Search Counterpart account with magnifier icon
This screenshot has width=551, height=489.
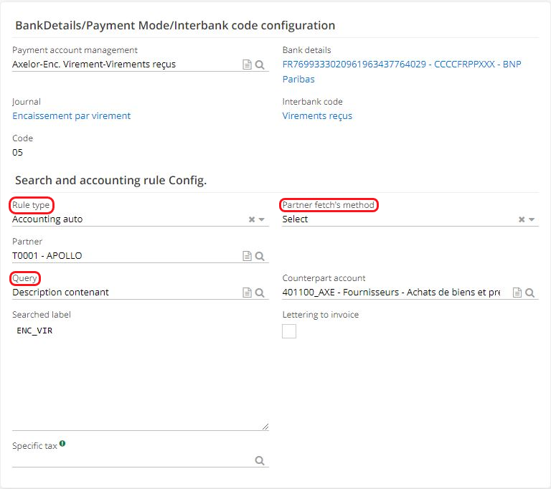pos(530,293)
